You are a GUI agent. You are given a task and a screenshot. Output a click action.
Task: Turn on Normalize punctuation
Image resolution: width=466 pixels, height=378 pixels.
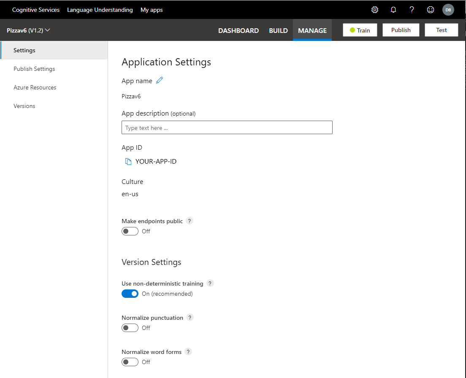click(130, 327)
